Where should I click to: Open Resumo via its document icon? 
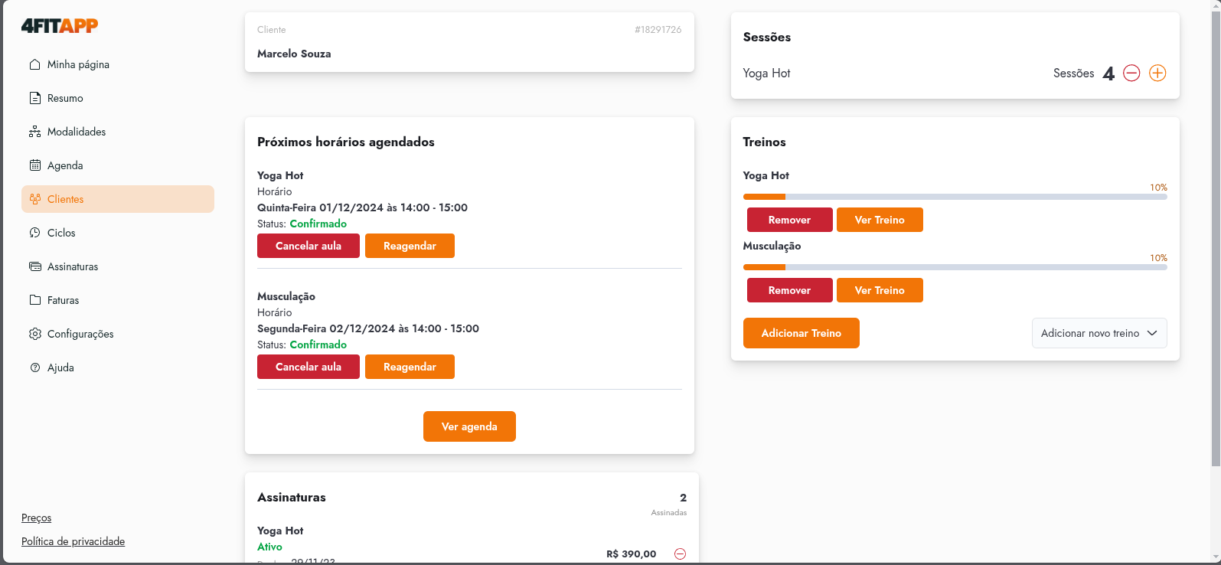point(34,98)
